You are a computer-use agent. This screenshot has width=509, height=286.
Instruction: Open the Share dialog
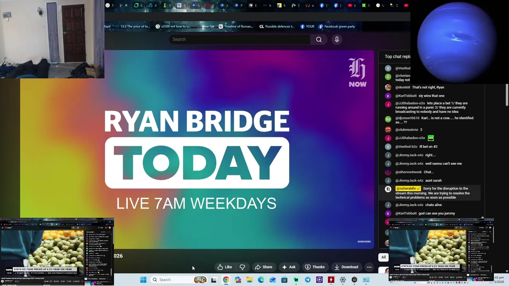click(x=264, y=267)
